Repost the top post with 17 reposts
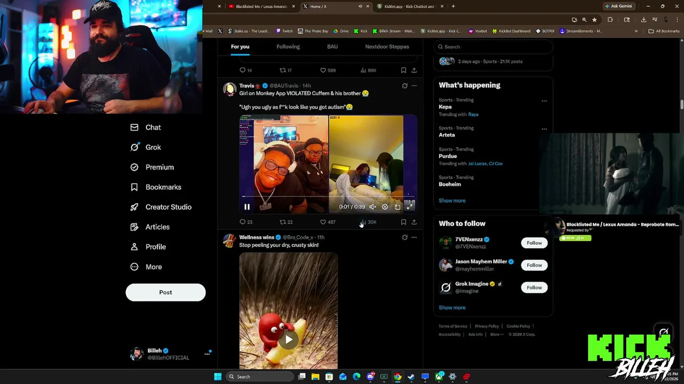The image size is (684, 384). (286, 70)
